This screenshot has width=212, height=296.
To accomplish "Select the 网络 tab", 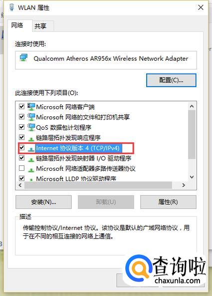I will coord(17,25).
